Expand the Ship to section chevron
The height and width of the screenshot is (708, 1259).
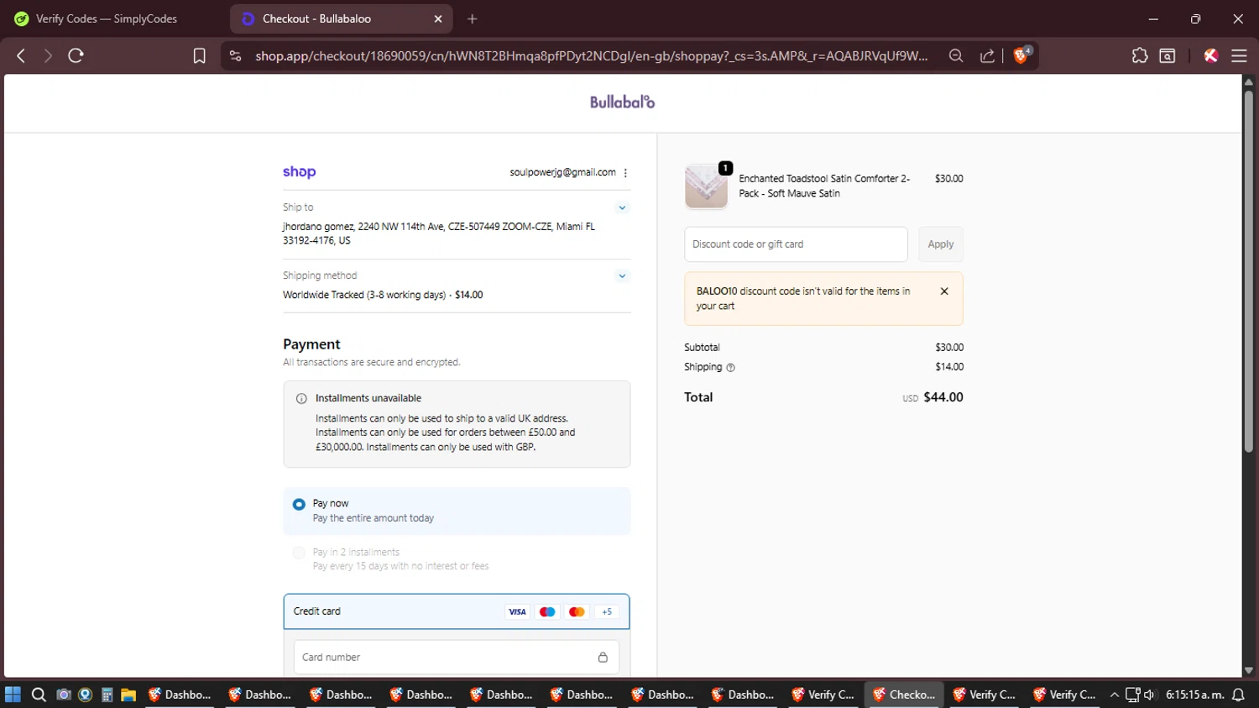coord(622,207)
